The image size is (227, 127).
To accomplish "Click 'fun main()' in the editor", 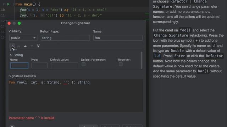I will [x=26, y=4].
